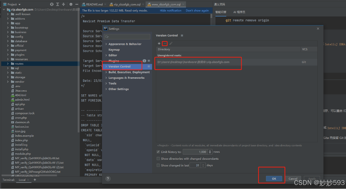Click the project-settings icon on the Plugins row

point(149,61)
